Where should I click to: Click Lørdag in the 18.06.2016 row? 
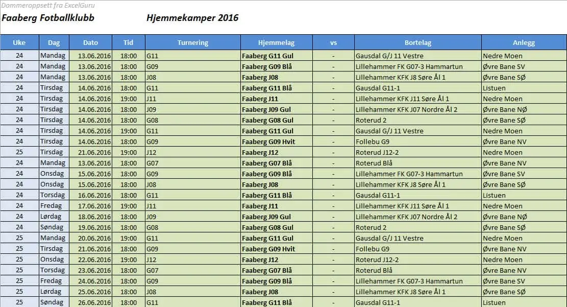coord(51,217)
